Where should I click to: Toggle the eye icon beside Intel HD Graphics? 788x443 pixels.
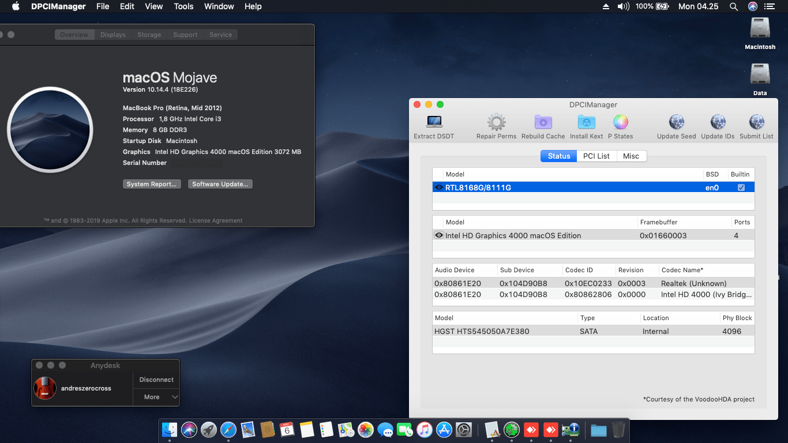coord(439,235)
